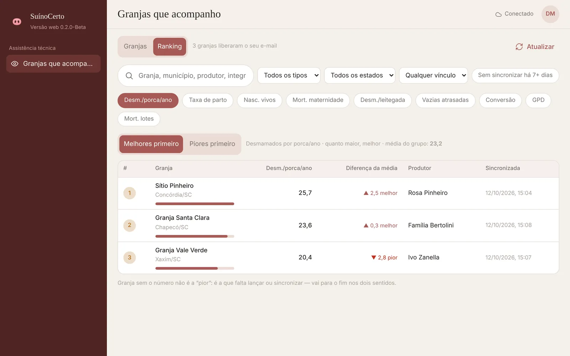Switch to the Granjas tab
570x356 pixels.
coord(135,47)
